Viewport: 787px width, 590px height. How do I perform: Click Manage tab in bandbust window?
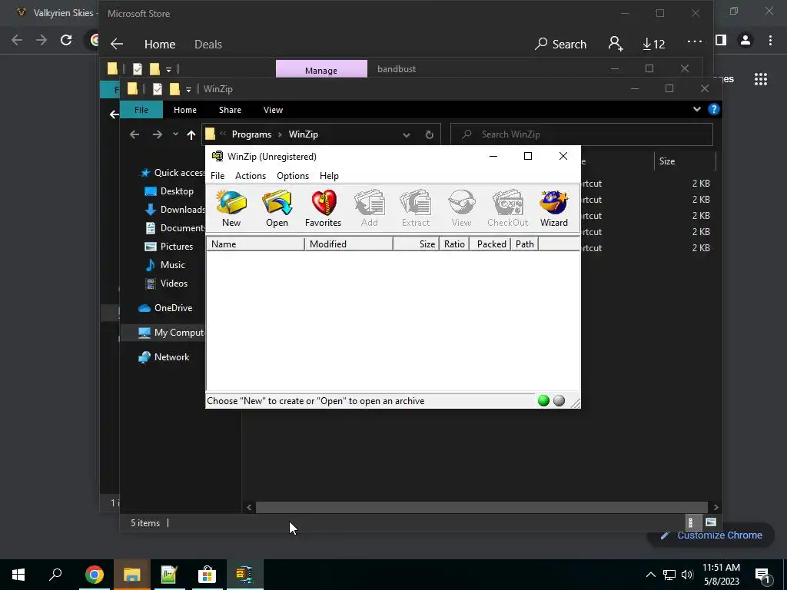[321, 69]
